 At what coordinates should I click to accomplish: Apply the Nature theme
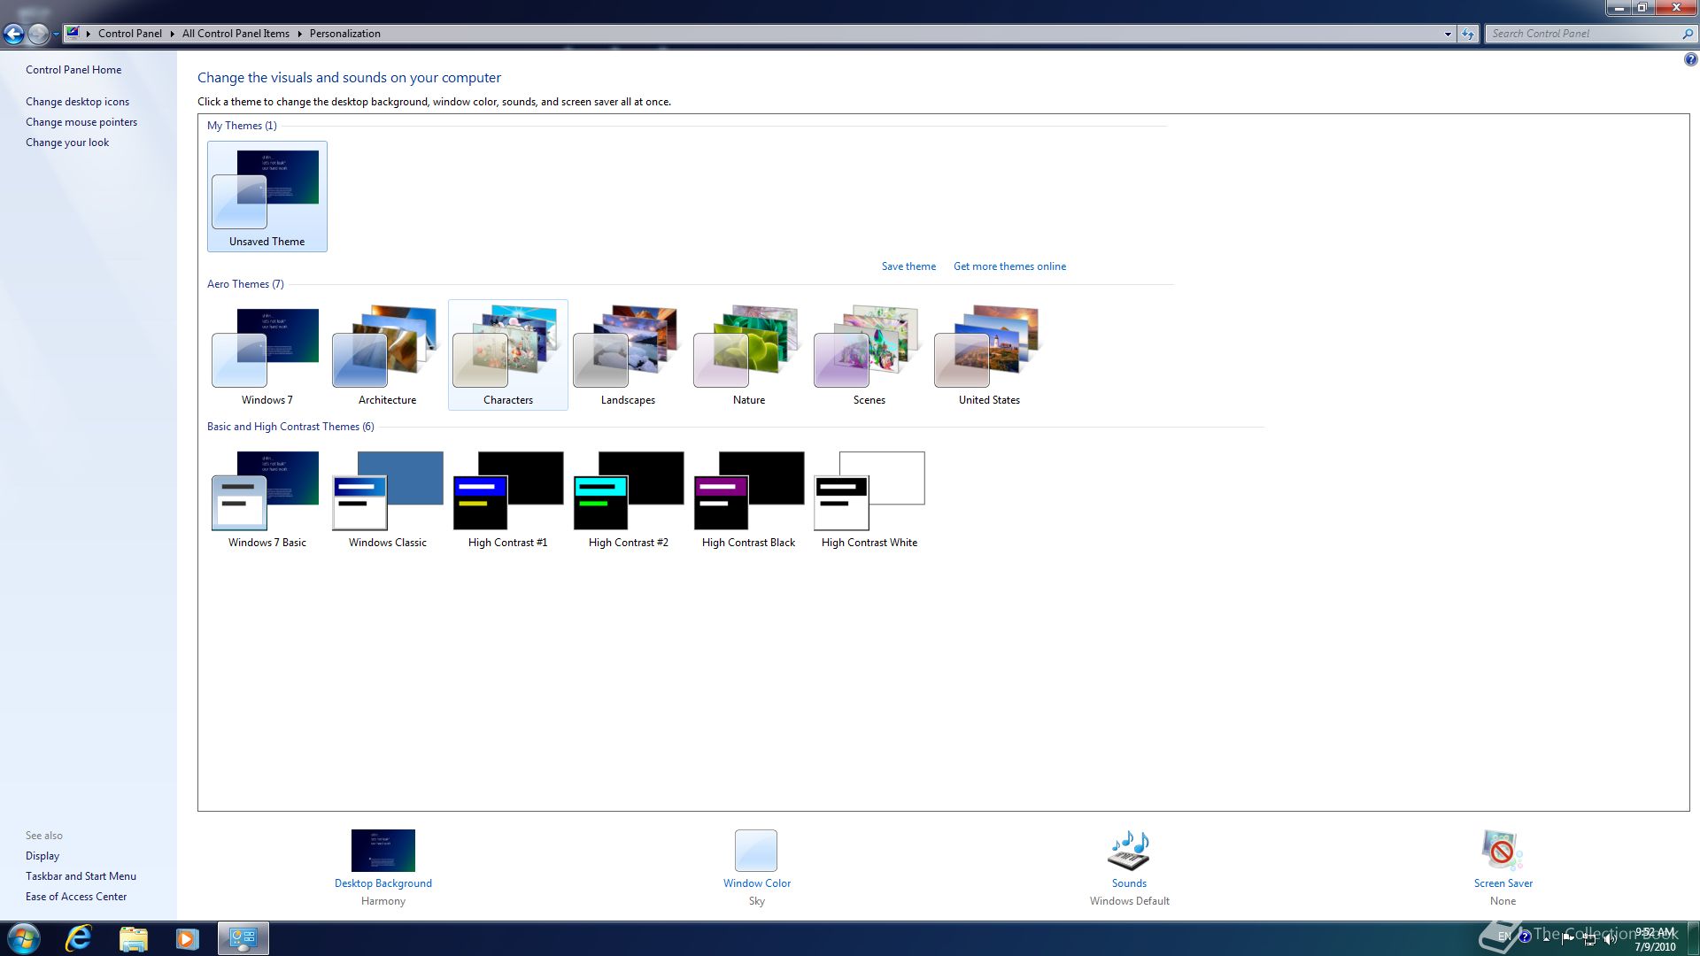coord(748,355)
